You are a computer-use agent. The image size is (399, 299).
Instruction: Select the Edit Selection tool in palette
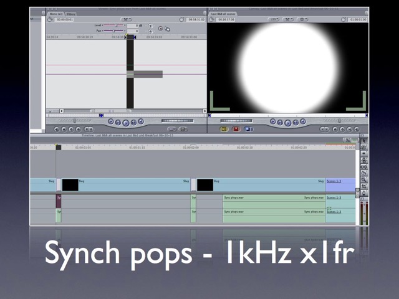click(x=364, y=147)
